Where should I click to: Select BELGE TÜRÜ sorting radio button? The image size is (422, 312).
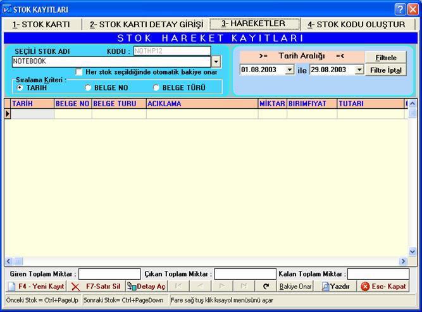tap(156, 88)
